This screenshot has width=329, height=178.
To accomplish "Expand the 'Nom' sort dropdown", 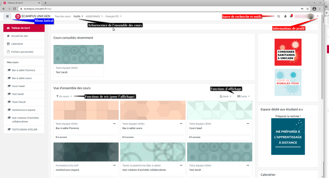I will pos(226,96).
